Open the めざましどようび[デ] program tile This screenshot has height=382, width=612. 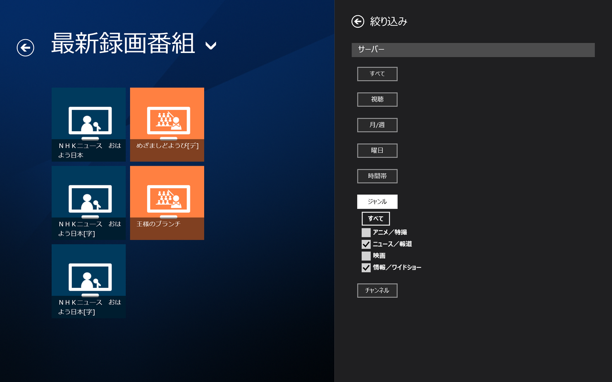(167, 124)
